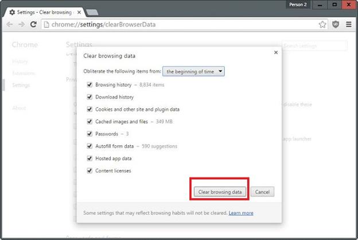Image resolution: width=358 pixels, height=240 pixels.
Task: Toggle Cookies and other site data checkbox
Action: pyautogui.click(x=89, y=109)
